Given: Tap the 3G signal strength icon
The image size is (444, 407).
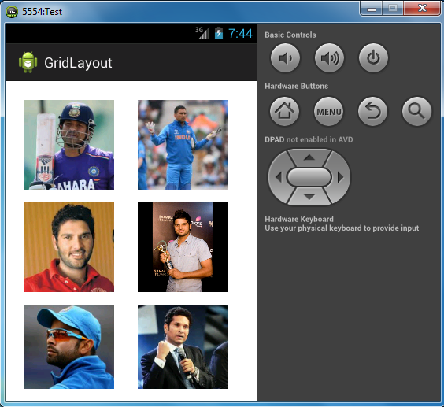Looking at the screenshot, I should (202, 33).
